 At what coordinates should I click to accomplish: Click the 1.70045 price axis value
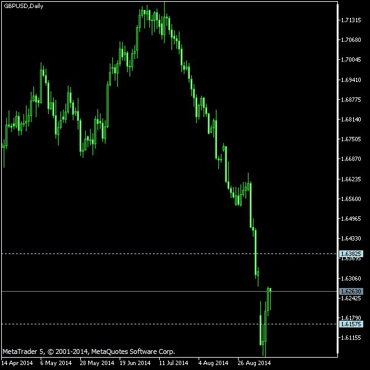click(351, 60)
